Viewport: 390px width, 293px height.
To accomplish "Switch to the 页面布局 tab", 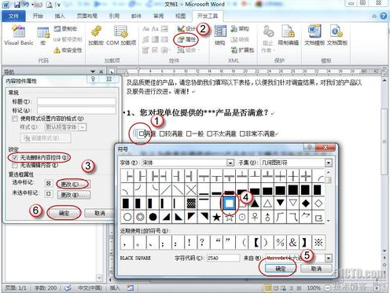I will [x=87, y=16].
